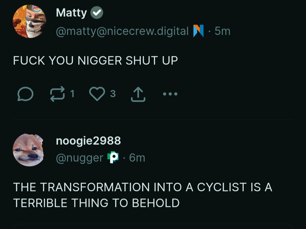The image size is (306, 229).
Task: View the repost count of 1
Action: pyautogui.click(x=72, y=94)
